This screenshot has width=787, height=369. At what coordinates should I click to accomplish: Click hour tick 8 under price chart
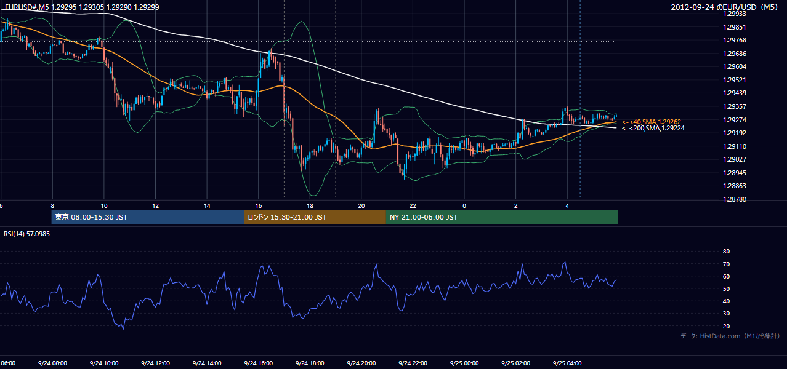[x=52, y=205]
